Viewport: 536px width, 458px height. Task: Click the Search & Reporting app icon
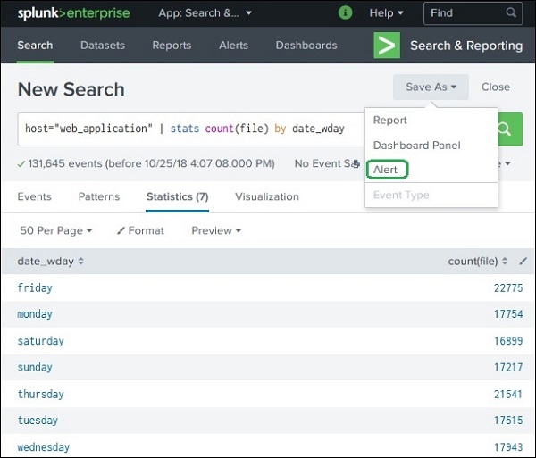click(386, 46)
